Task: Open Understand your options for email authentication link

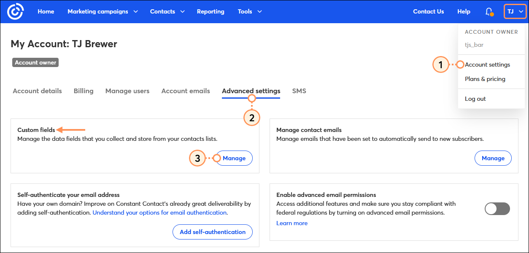Action: (160, 213)
